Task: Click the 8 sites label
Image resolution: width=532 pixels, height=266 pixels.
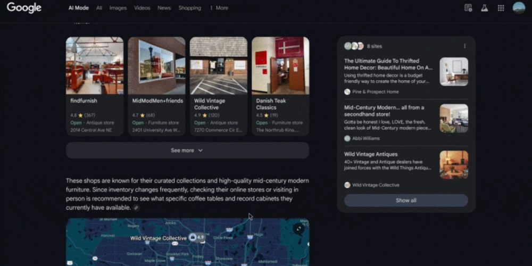Action: (374, 46)
